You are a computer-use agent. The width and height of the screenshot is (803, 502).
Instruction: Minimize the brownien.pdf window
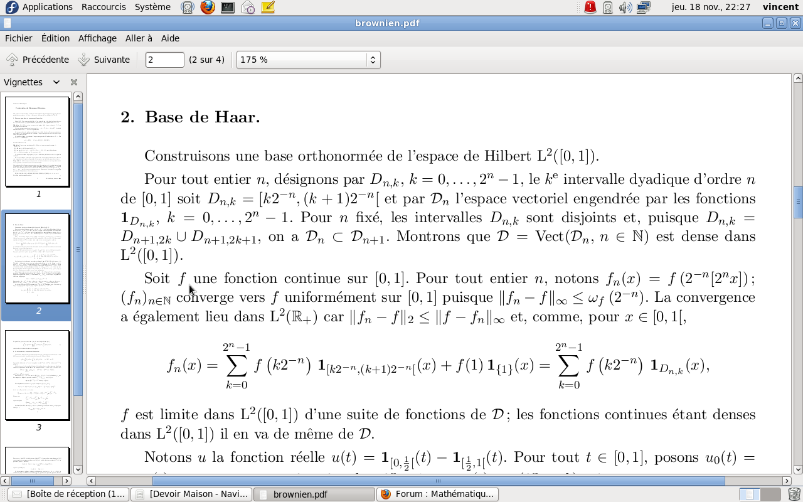click(x=768, y=23)
